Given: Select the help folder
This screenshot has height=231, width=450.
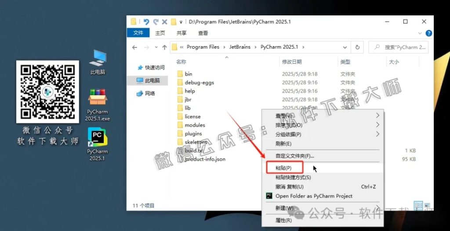Looking at the screenshot, I should pos(186,91).
